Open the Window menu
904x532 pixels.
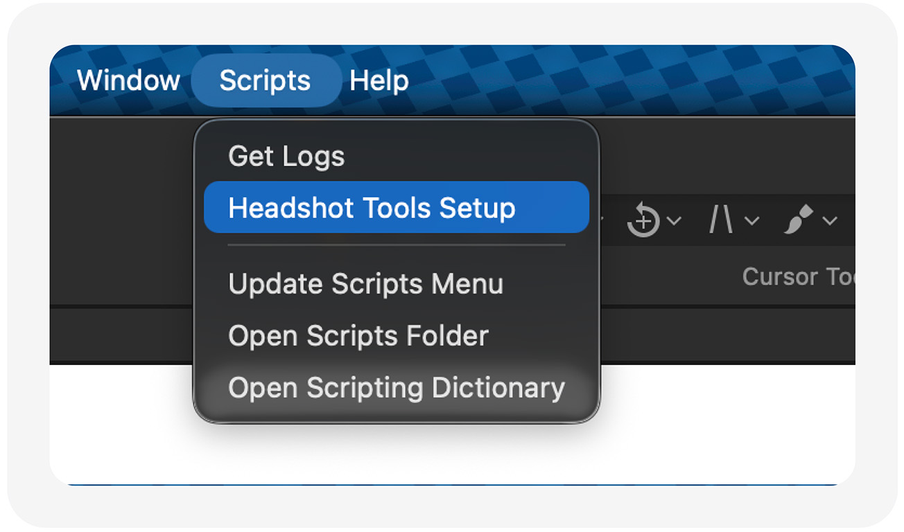128,80
